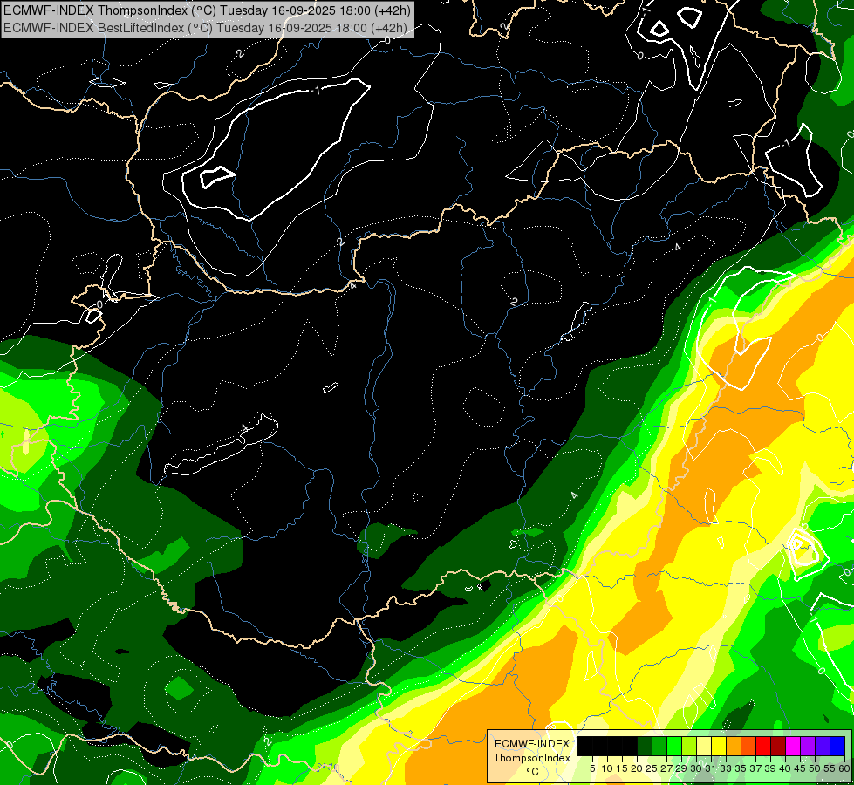Click the ThompsonIndex title line at the top
854x785 pixels.
[207, 10]
